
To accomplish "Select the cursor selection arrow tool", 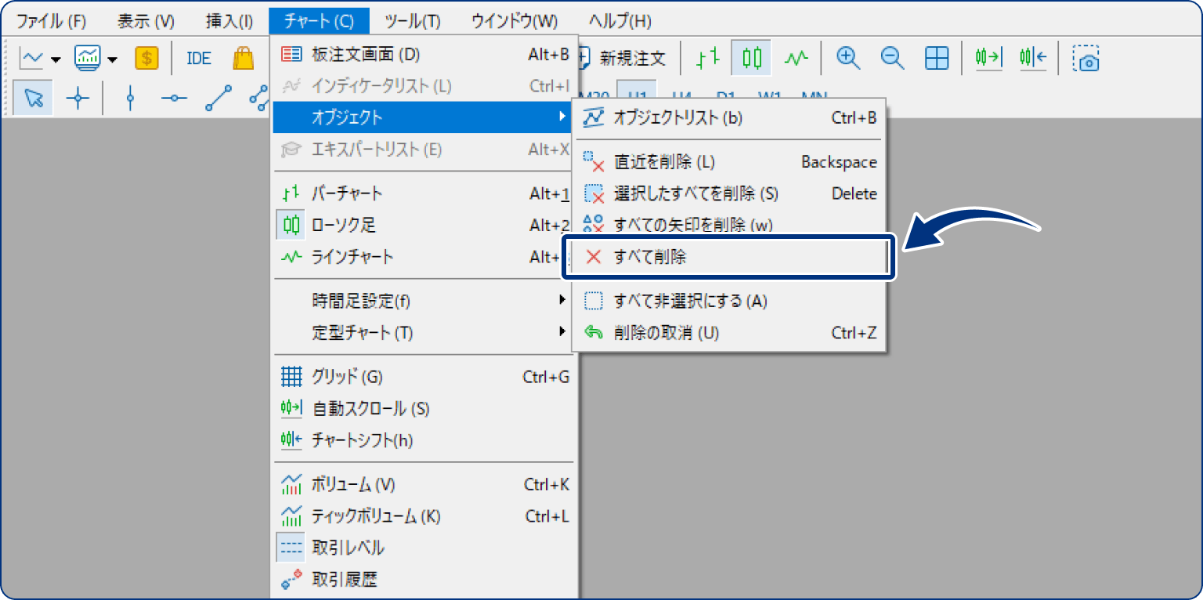I will 32,97.
